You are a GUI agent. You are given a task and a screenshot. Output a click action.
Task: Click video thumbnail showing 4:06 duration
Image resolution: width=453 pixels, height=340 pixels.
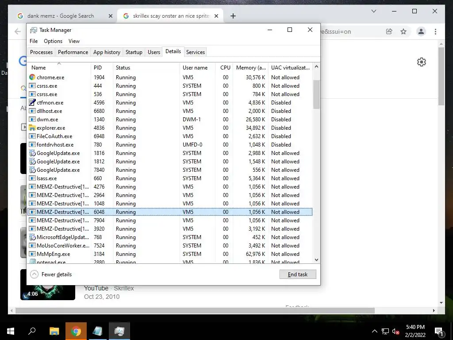coord(48,292)
